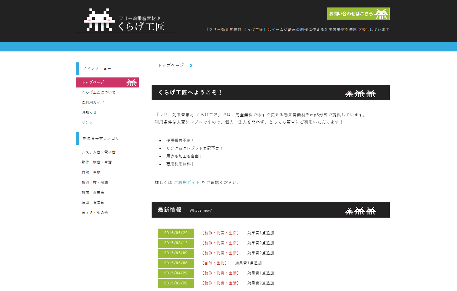Open [動作・物音・生活] link on 2016/05/22 row
This screenshot has height=291, width=457.
pyautogui.click(x=220, y=233)
